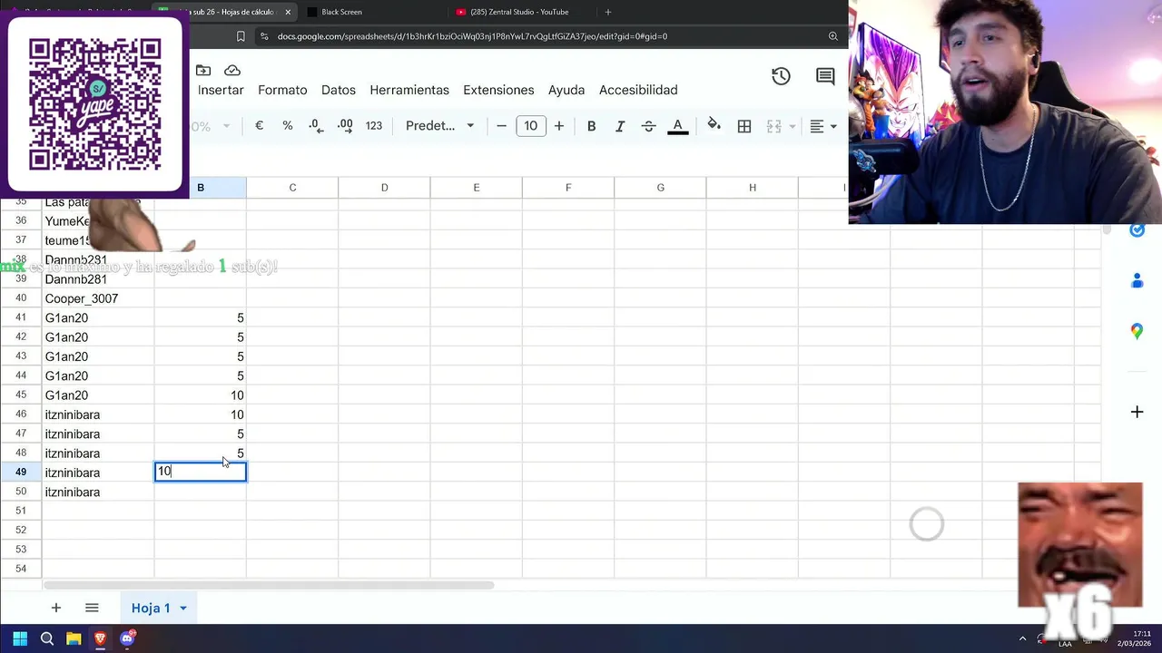Select row 49 header
Viewport: 1162px width, 653px height.
(21, 472)
